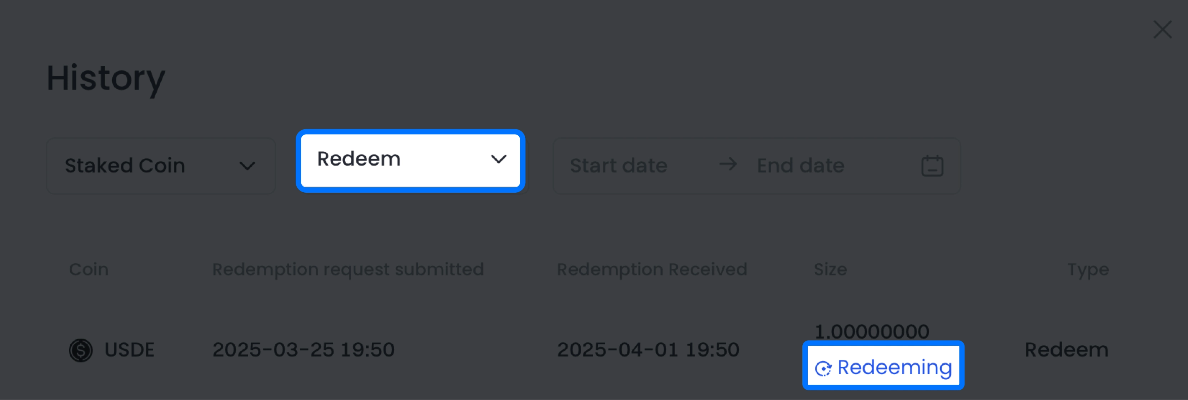Screen dimensions: 1188x400
Task: Open the Redeem type dropdown
Action: click(x=410, y=160)
